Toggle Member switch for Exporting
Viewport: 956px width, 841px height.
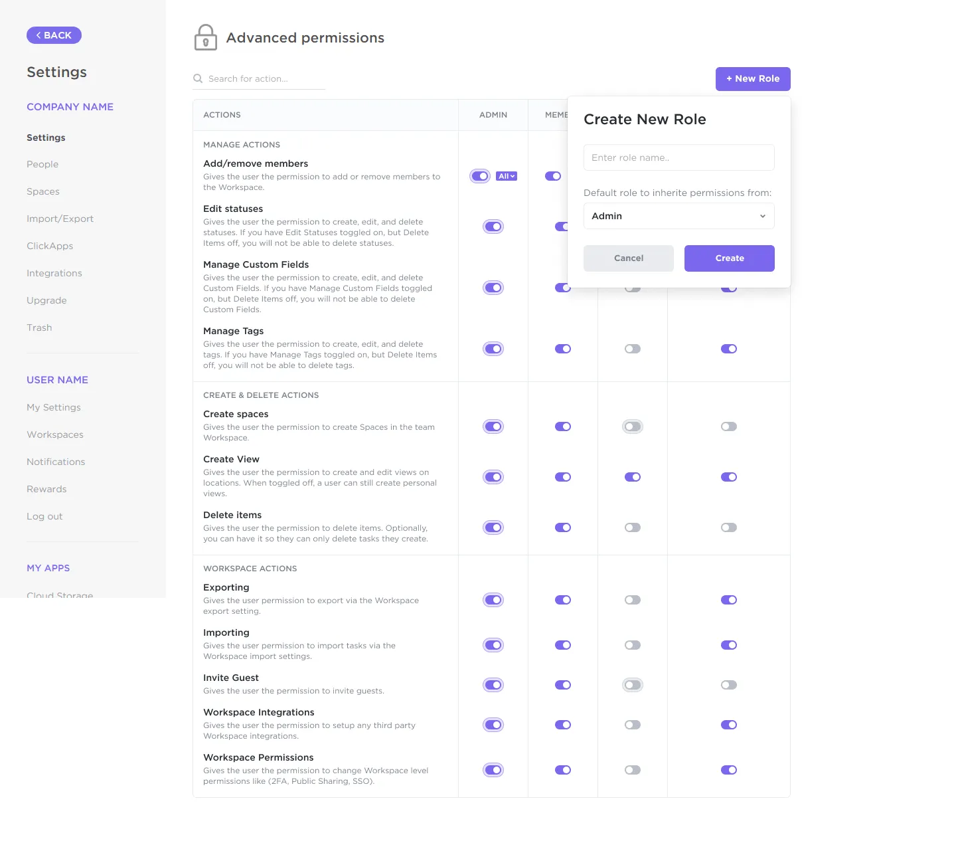point(563,600)
